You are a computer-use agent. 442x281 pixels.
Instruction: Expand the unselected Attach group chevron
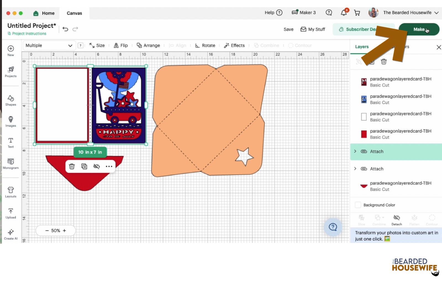pyautogui.click(x=355, y=169)
